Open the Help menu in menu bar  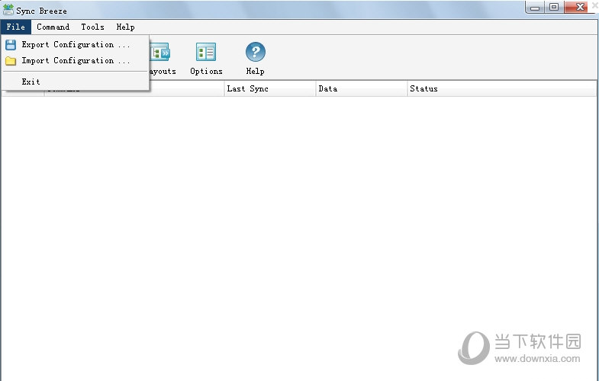pos(125,27)
